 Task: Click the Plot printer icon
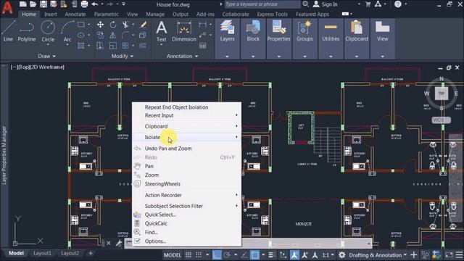pyautogui.click(x=84, y=4)
